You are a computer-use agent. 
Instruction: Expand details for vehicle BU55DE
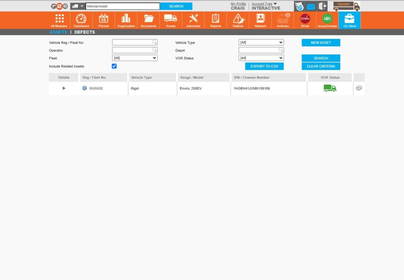pyautogui.click(x=64, y=88)
